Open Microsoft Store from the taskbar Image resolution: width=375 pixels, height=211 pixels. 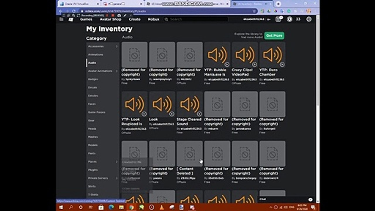click(101, 207)
